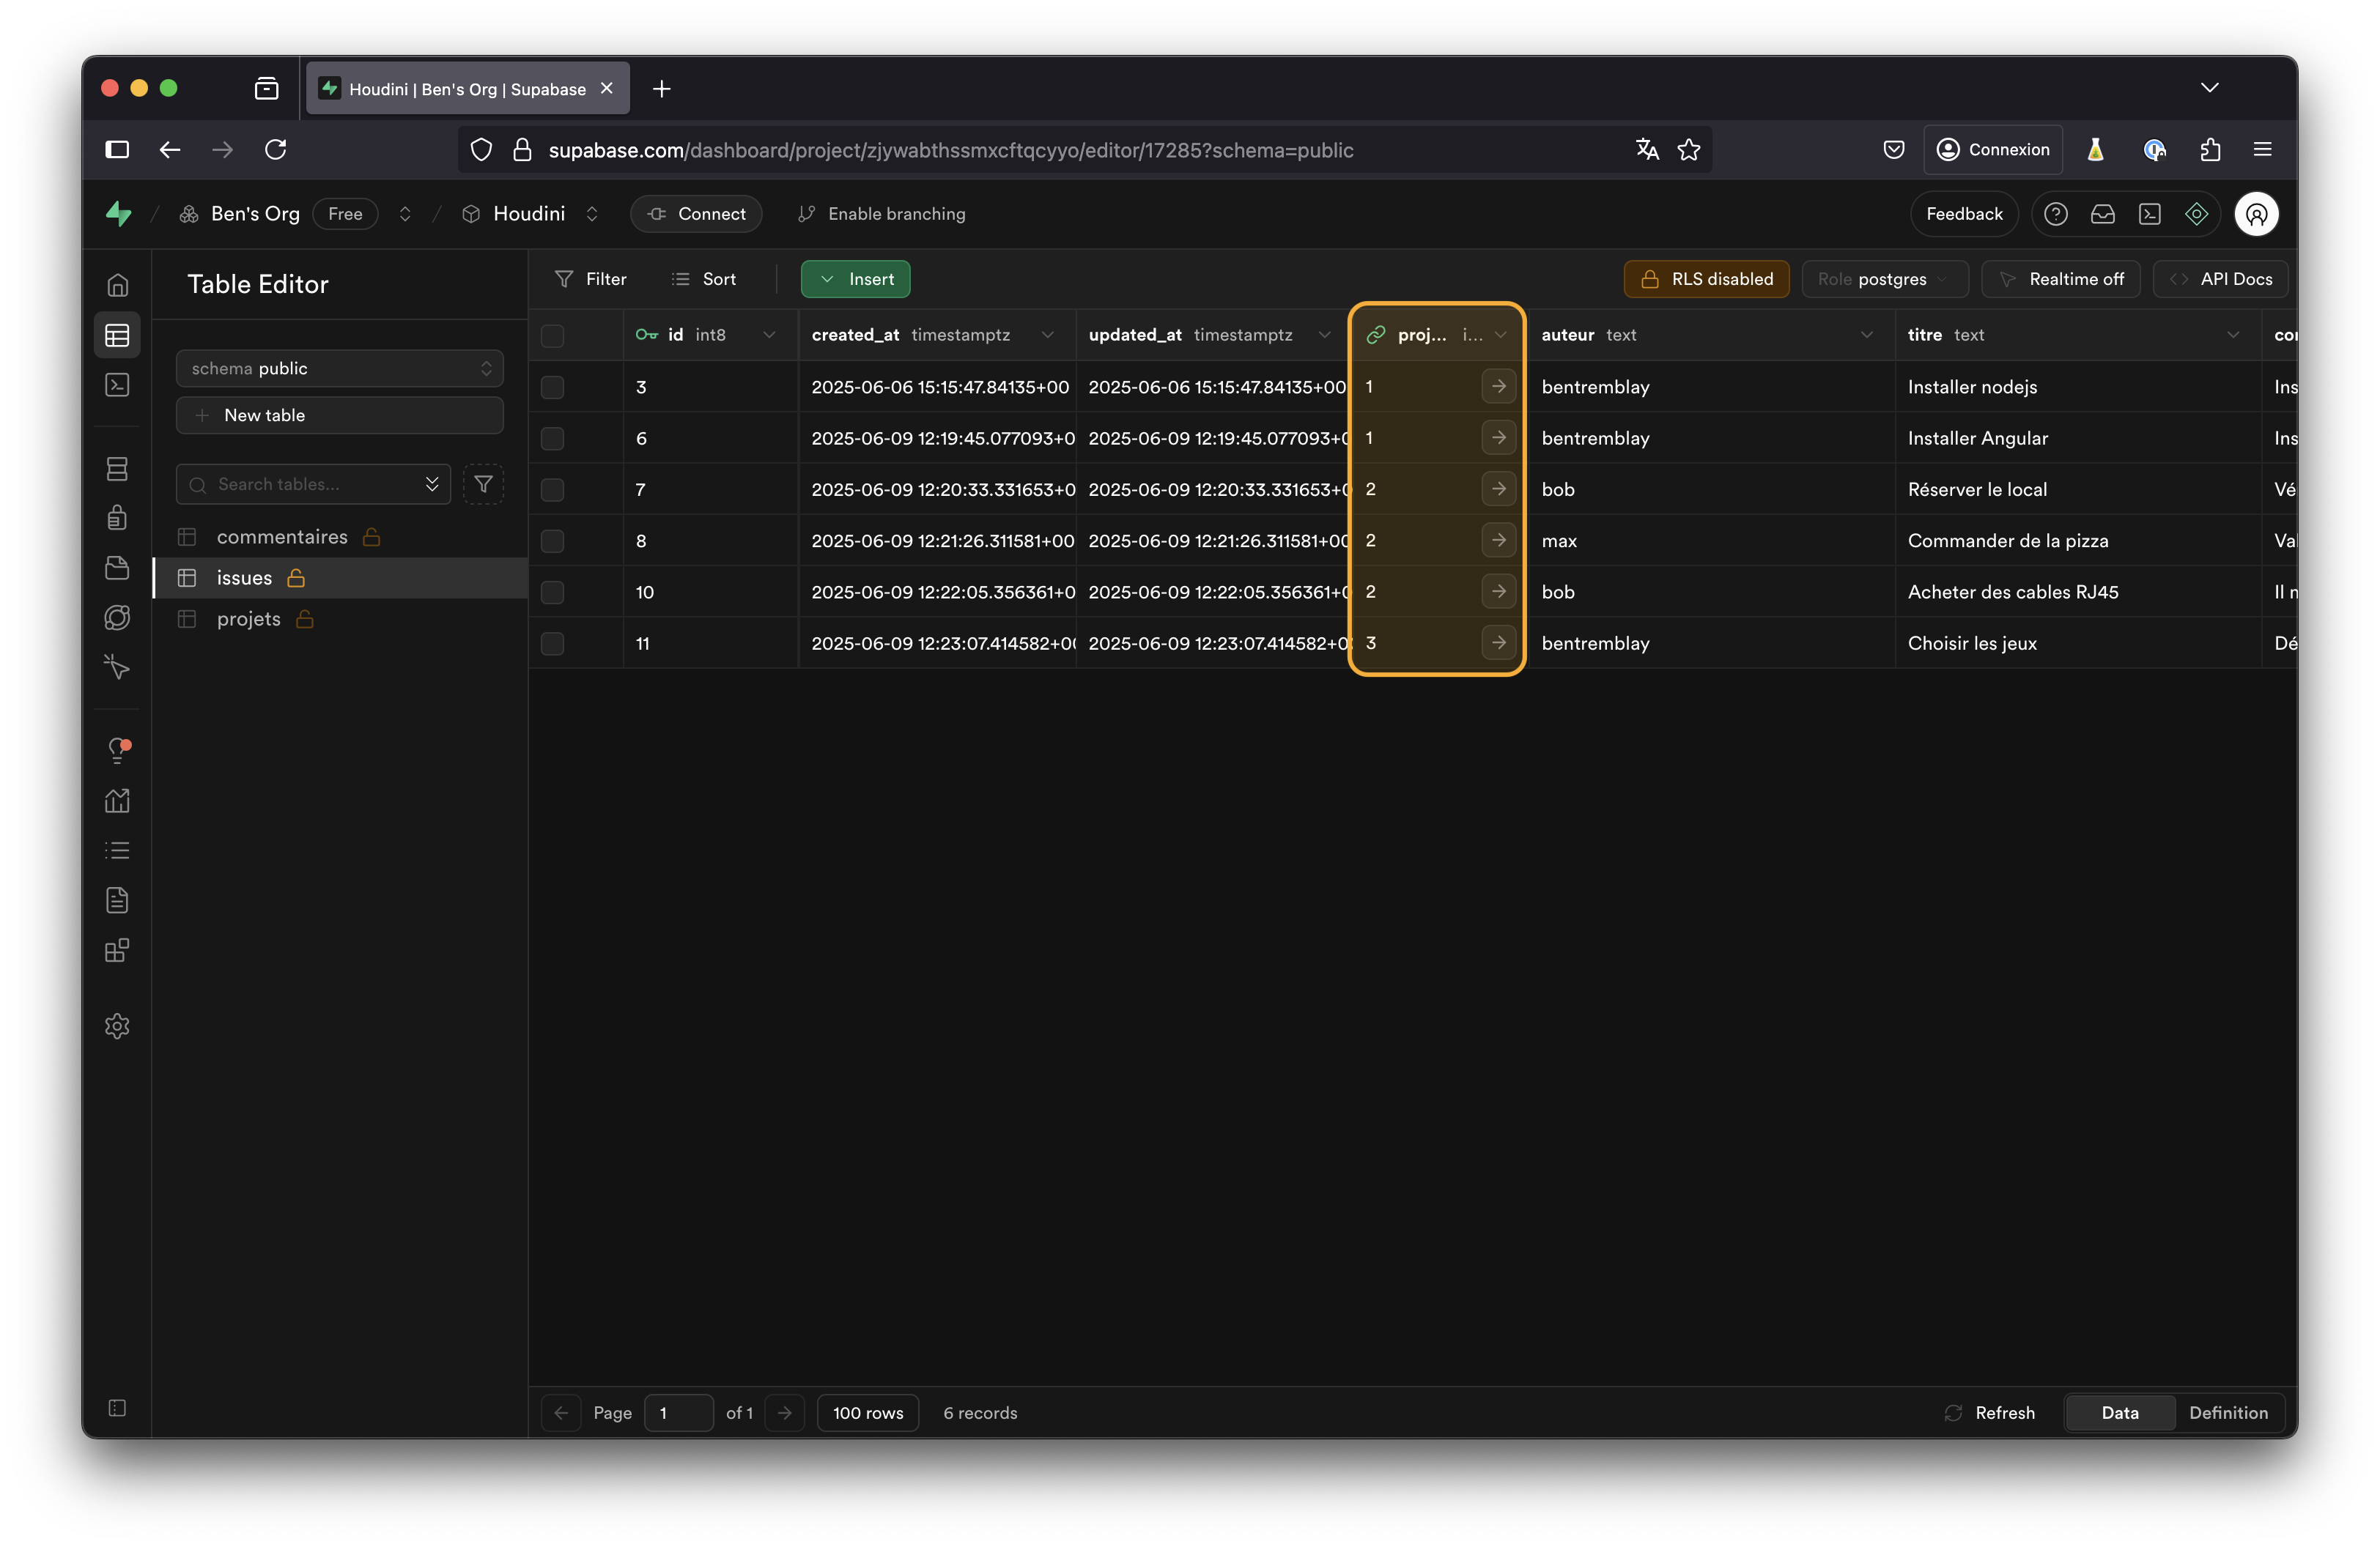Click the Realtime off button

pyautogui.click(x=2061, y=279)
